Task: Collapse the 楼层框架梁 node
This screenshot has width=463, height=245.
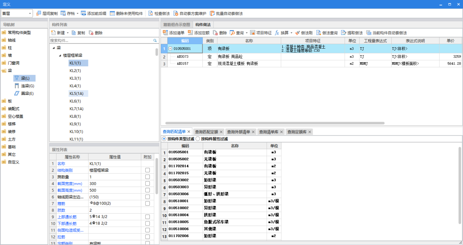Action: (x=60, y=55)
